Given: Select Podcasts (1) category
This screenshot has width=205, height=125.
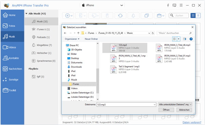Looking at the screenshot, I should coord(41,37).
